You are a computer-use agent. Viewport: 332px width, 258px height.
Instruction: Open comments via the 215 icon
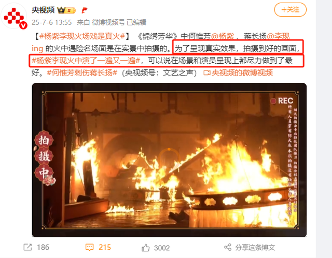89,247
